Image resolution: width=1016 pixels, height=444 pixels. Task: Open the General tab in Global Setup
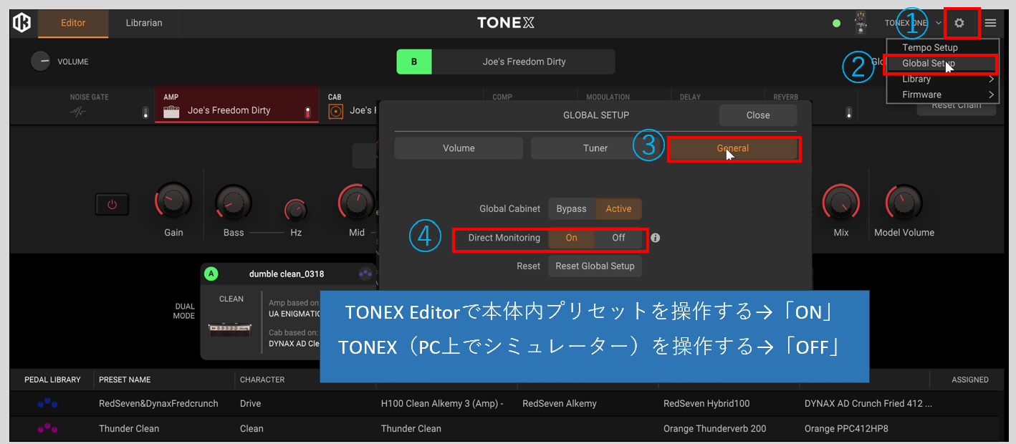coord(733,148)
